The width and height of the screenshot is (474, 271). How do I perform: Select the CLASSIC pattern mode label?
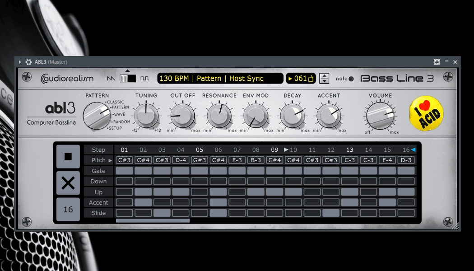[115, 102]
